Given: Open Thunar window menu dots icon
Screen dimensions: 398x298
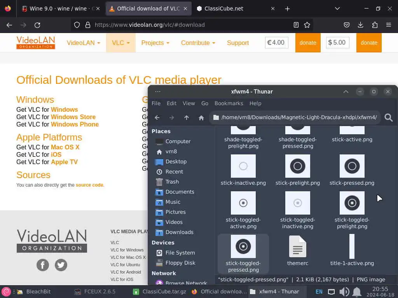Looking at the screenshot, I should click(x=158, y=92).
